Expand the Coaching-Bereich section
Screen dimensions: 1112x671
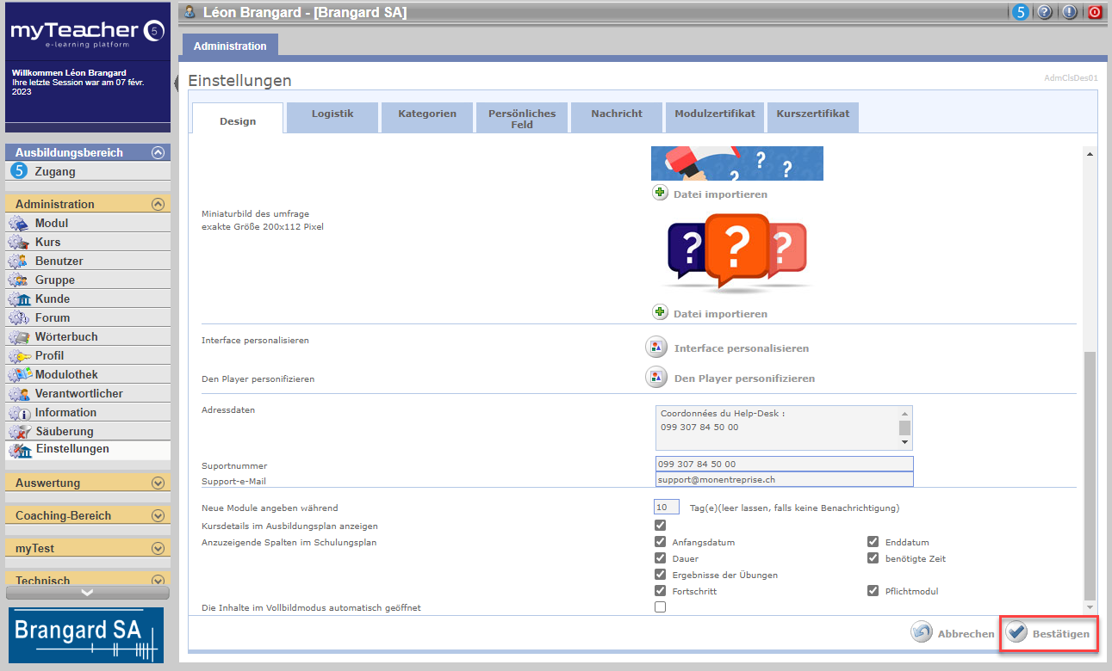point(157,515)
